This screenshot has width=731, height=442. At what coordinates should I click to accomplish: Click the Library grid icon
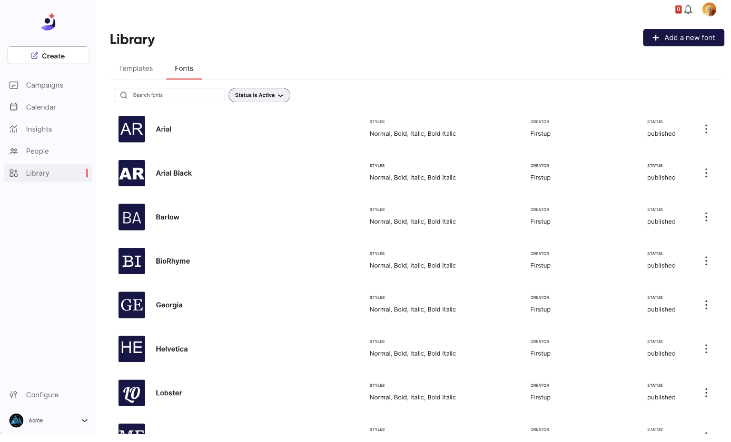tap(14, 173)
